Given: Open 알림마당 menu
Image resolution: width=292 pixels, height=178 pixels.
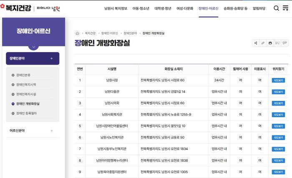Looking at the screenshot, I should click(259, 8).
